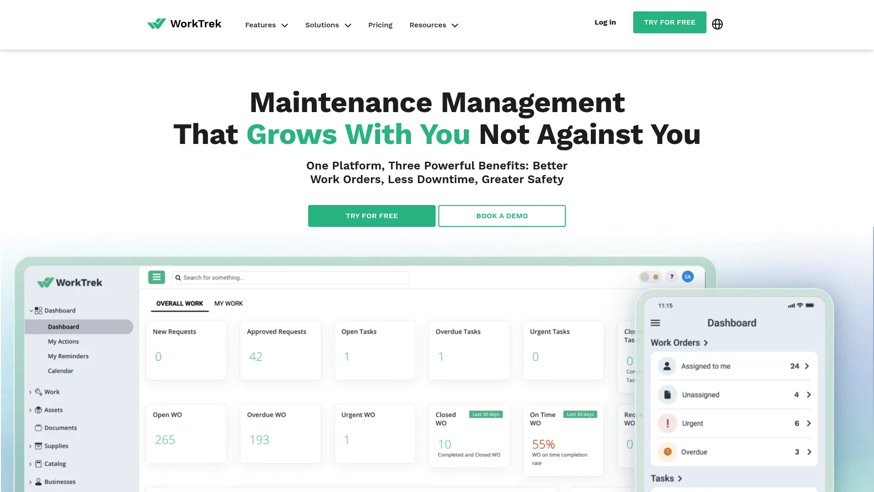The height and width of the screenshot is (492, 874).
Task: Expand the Businesses section chevron
Action: coord(30,482)
